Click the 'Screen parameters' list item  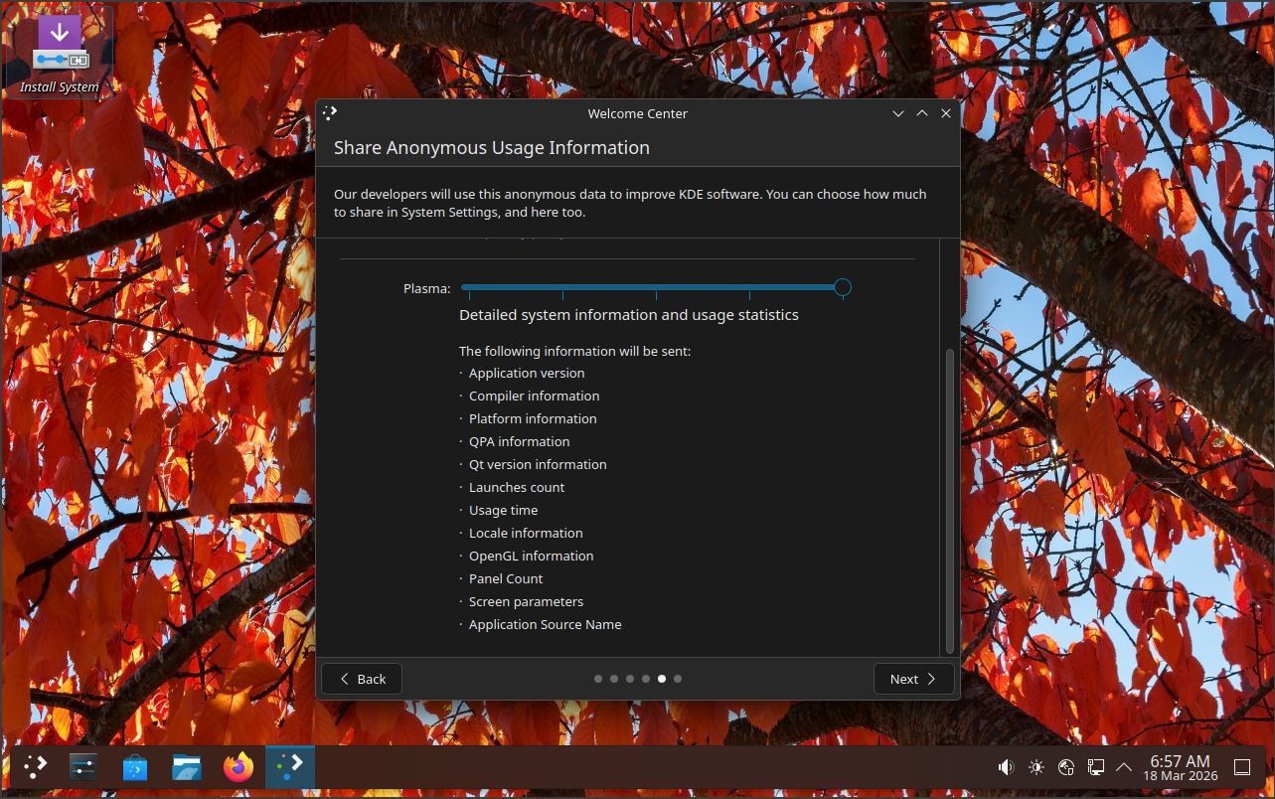[526, 602]
